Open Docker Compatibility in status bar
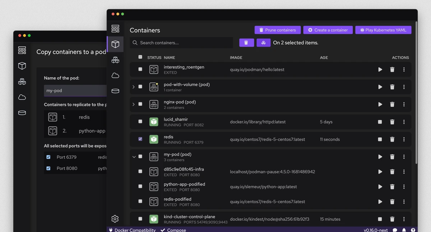This screenshot has height=232, width=431. pyautogui.click(x=132, y=230)
